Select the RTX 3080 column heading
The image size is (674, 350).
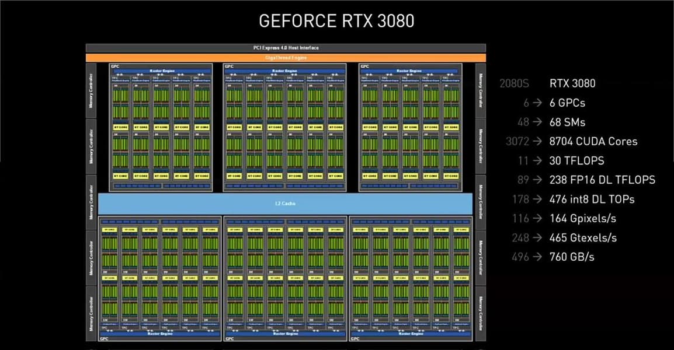(x=572, y=83)
